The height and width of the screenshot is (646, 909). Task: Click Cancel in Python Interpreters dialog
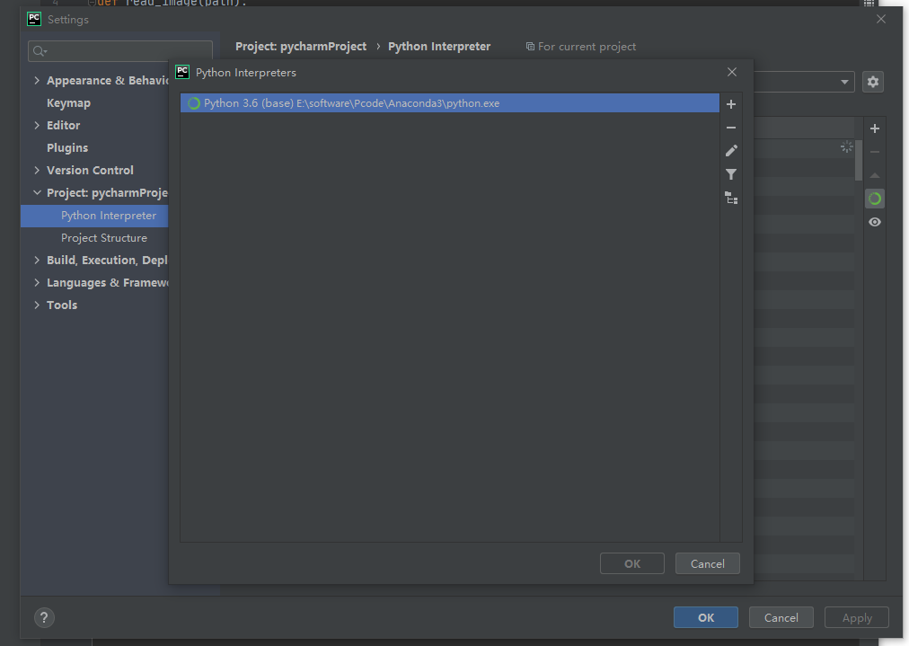(x=707, y=563)
